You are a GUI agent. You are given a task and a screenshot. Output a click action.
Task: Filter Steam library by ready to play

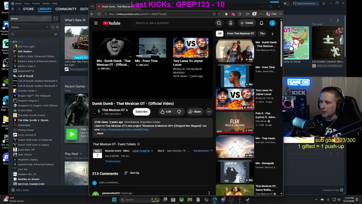[57, 27]
